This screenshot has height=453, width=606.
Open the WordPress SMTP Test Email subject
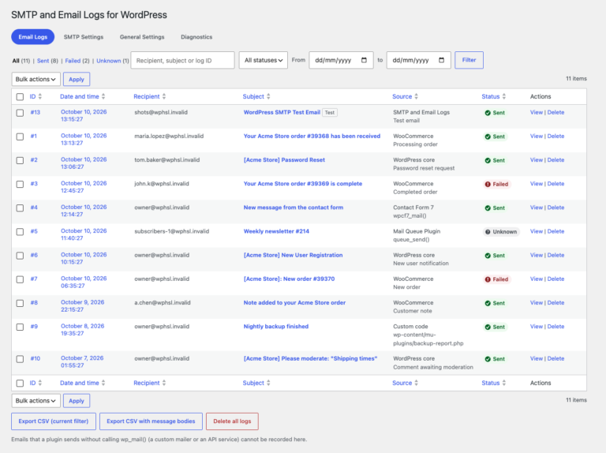tap(282, 112)
